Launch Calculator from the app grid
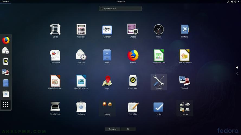This screenshot has width=241, height=135. click(x=81, y=31)
